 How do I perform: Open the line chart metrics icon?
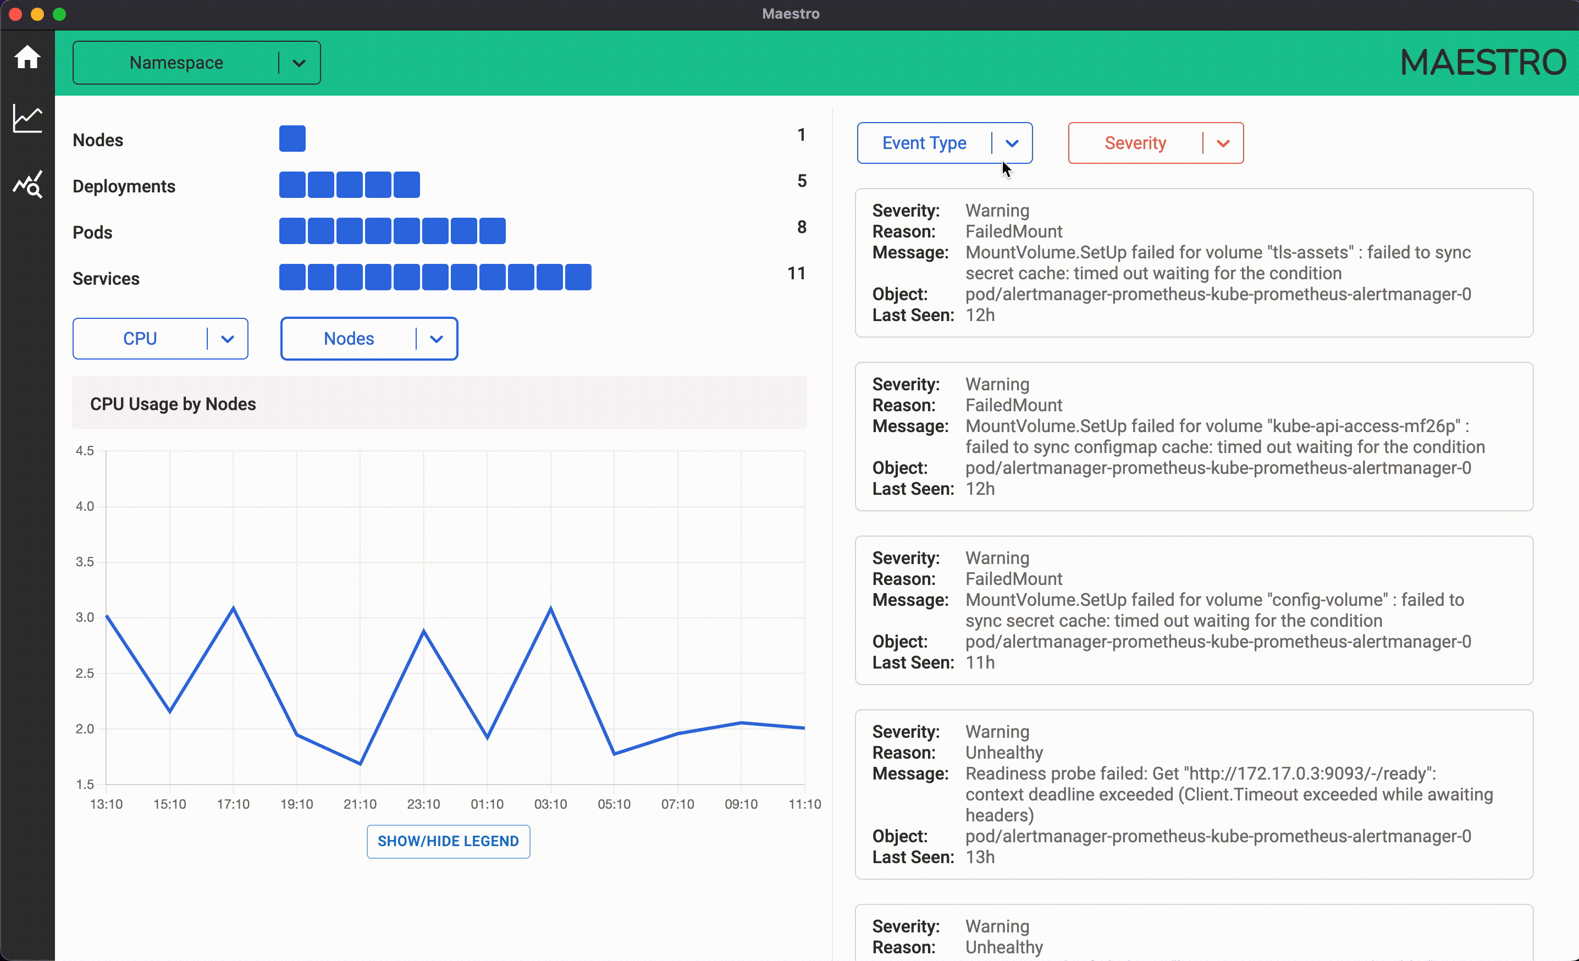click(27, 119)
